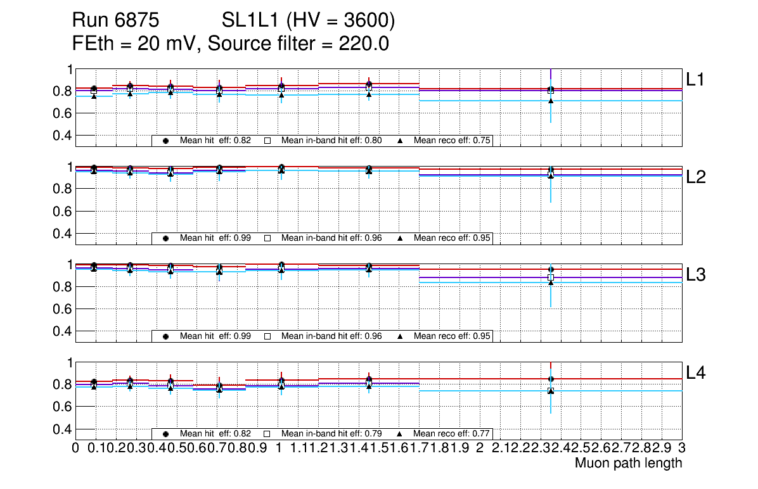Click the 'FEth = 20 mV' subtitle text
Image resolution: width=758 pixels, height=489 pixels.
pos(136,44)
